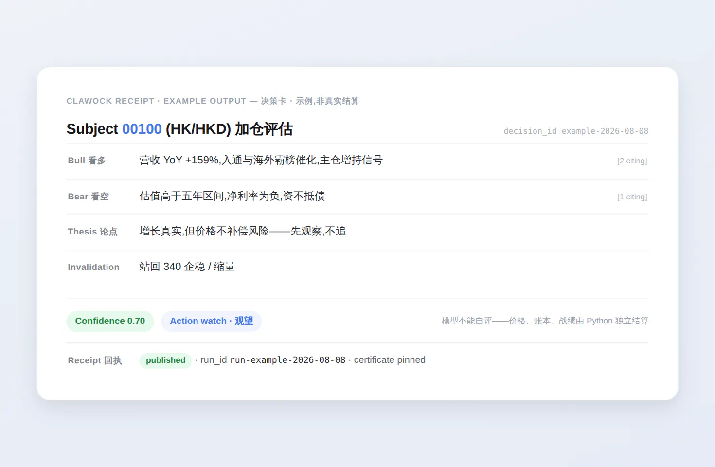The width and height of the screenshot is (715, 467).
Task: Click the title text (HK/HKD) 加仓评估
Action: (229, 129)
